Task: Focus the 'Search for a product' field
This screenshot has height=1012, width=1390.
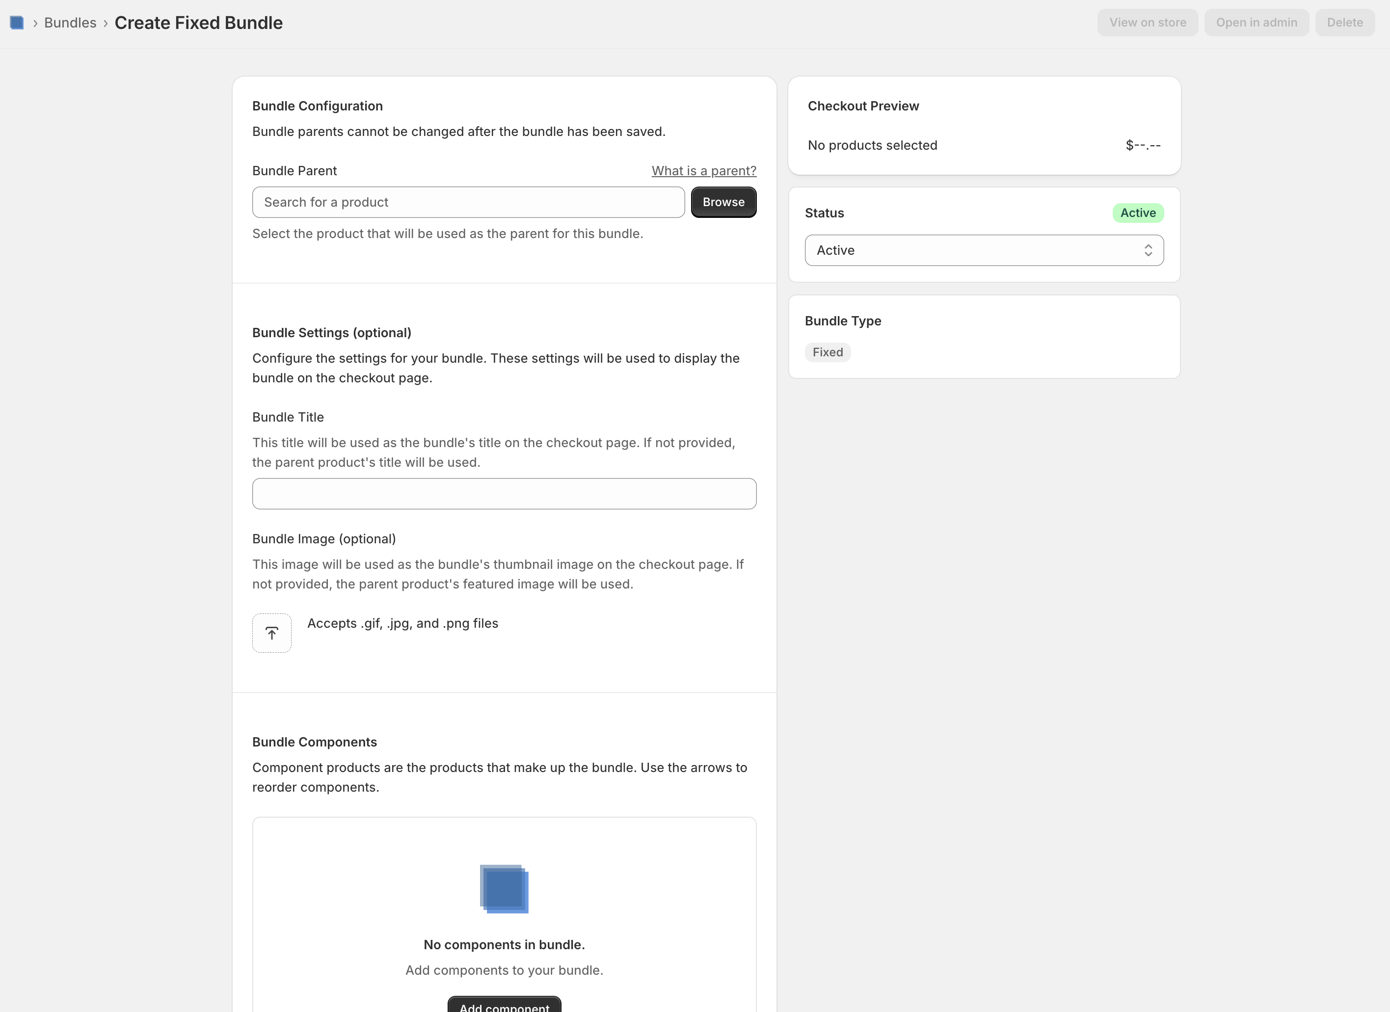Action: (x=468, y=202)
